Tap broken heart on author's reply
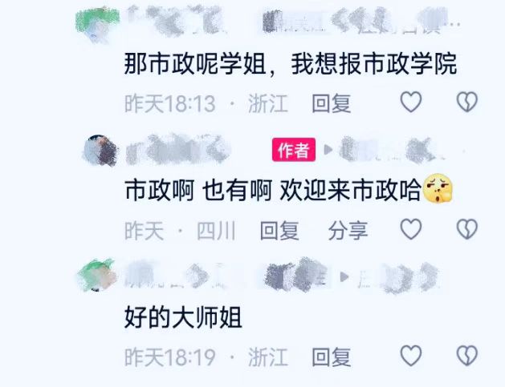This screenshot has width=505, height=387. pyautogui.click(x=467, y=229)
